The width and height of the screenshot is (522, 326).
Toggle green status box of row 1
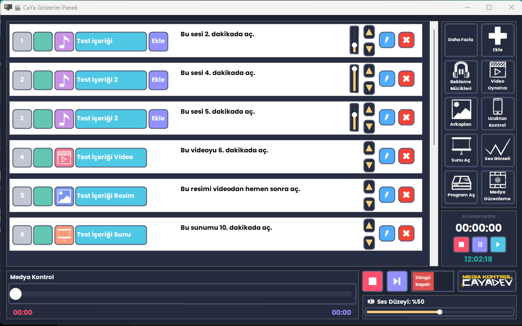pyautogui.click(x=43, y=41)
